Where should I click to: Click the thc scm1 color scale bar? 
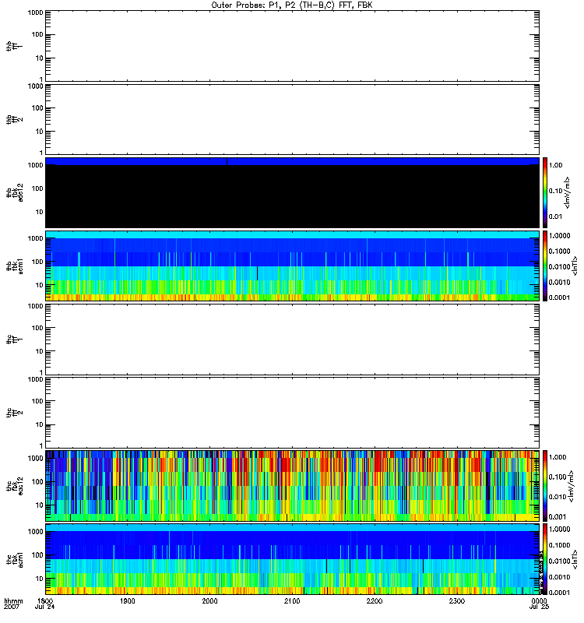(x=546, y=558)
